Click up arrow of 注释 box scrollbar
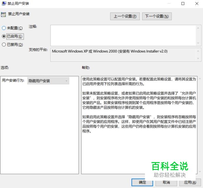203x188 pixels. pos(198,28)
